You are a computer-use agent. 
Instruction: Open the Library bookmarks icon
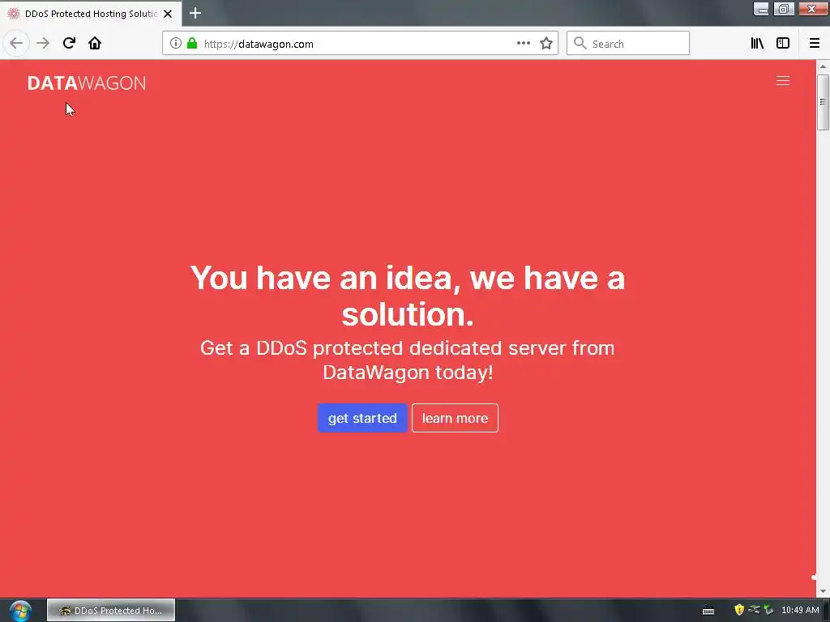[757, 44]
